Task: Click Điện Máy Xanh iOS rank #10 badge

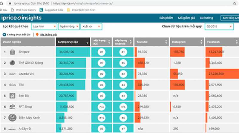Action: (102, 118)
